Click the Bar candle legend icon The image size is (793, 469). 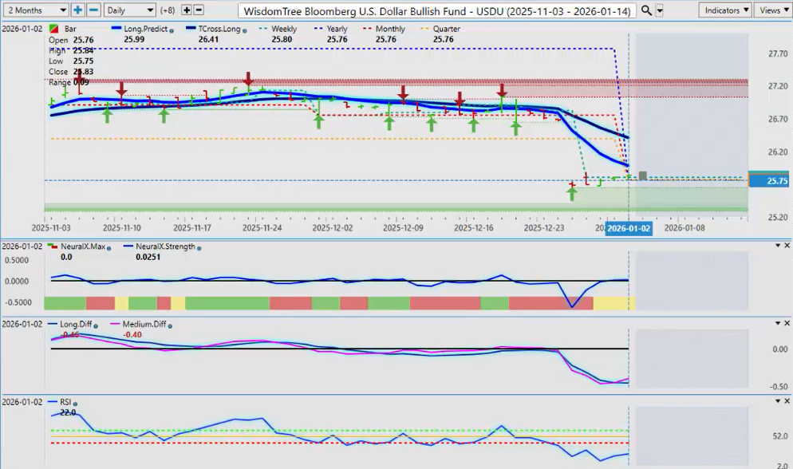pyautogui.click(x=53, y=29)
